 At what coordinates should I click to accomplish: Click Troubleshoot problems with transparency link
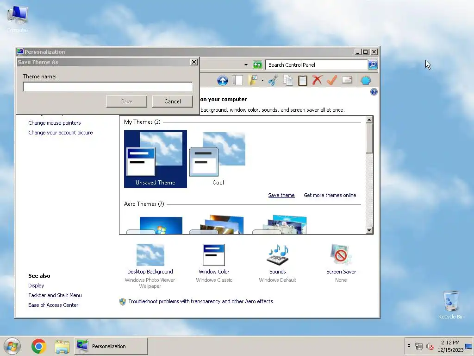[200, 301]
